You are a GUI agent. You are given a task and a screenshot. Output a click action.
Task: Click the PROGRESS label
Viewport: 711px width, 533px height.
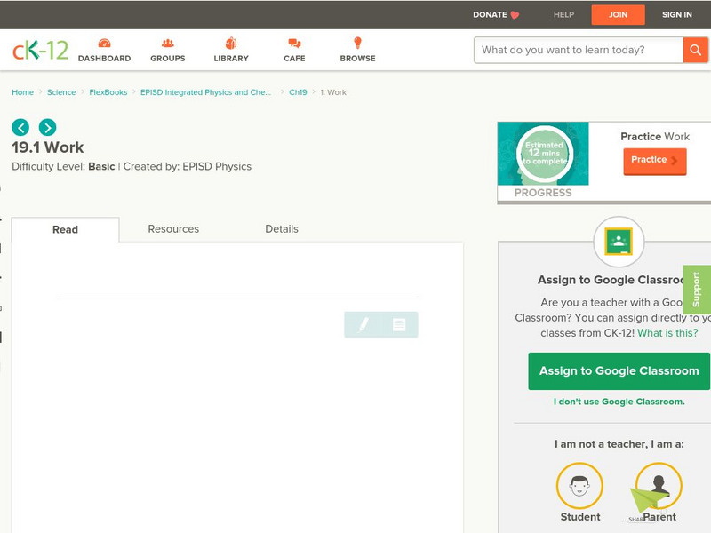pos(543,193)
